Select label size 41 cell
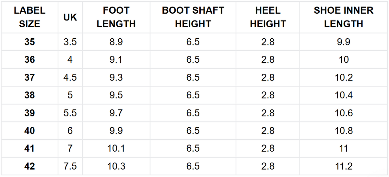 (x=29, y=148)
